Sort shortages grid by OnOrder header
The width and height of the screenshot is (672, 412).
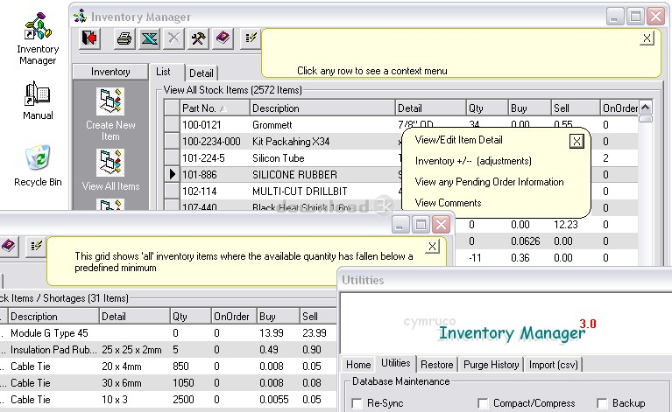pos(234,317)
